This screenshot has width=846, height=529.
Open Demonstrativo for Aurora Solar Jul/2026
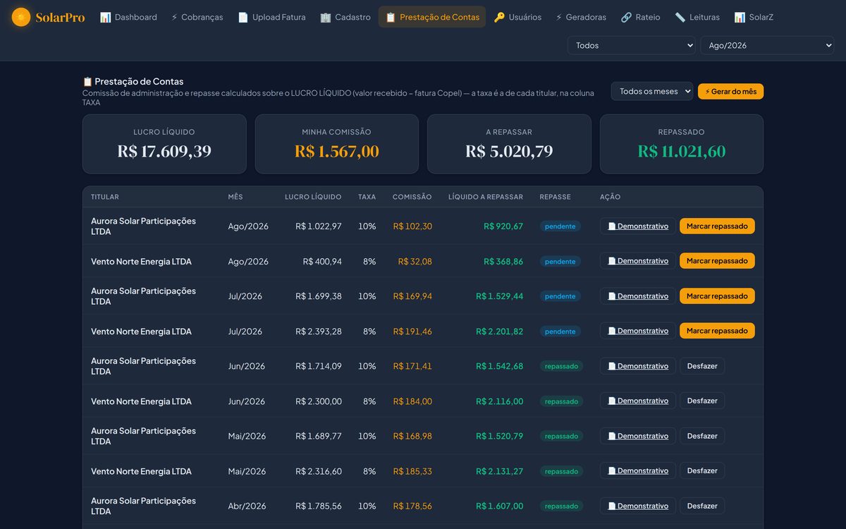638,296
